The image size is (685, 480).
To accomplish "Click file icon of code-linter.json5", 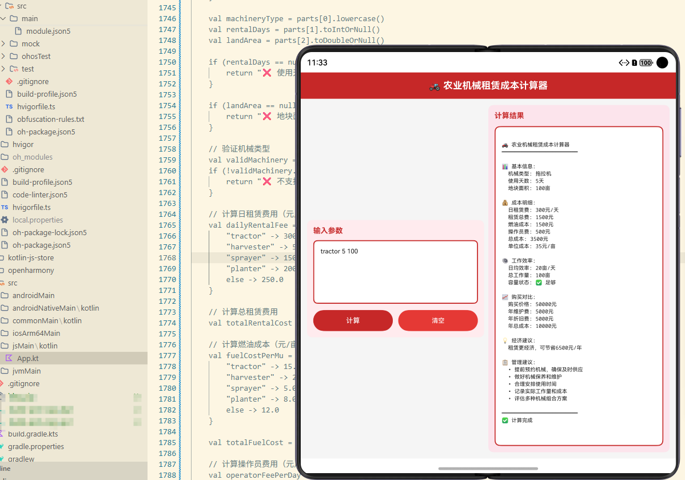I will click(5, 195).
